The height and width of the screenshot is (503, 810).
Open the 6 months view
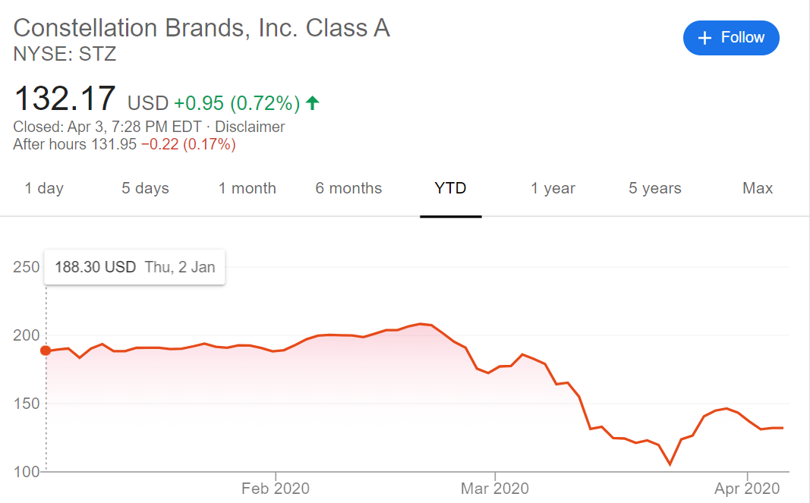click(348, 189)
